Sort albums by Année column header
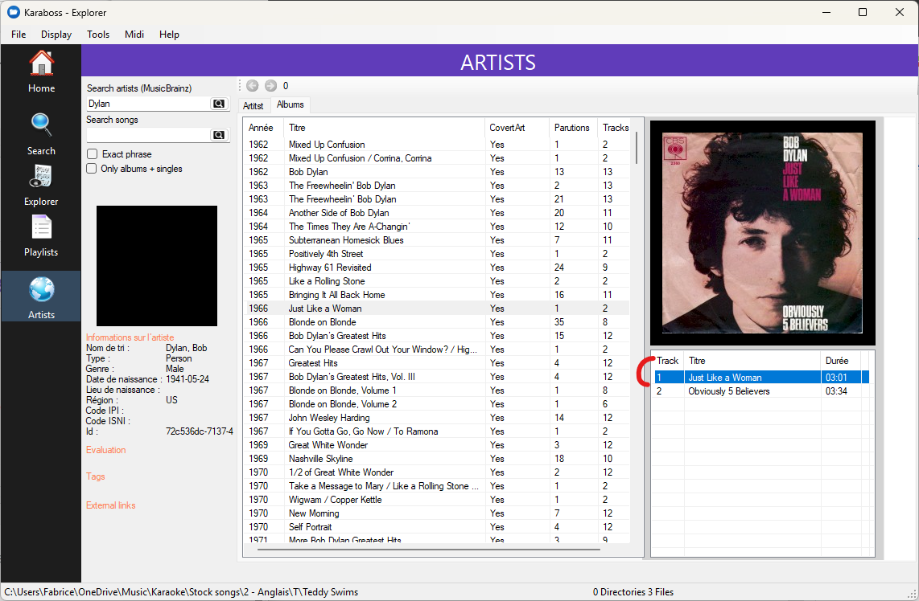919x601 pixels. [261, 128]
